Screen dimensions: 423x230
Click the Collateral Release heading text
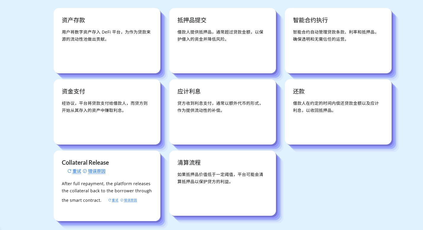pyautogui.click(x=85, y=163)
